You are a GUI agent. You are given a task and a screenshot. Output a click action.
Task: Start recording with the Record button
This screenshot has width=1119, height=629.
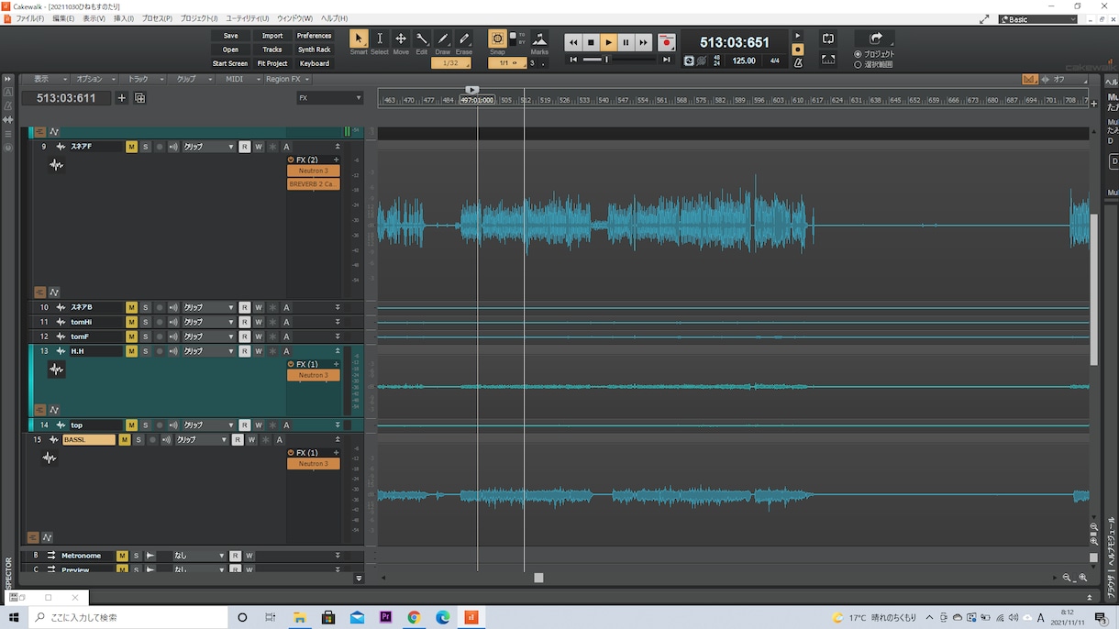(x=667, y=42)
